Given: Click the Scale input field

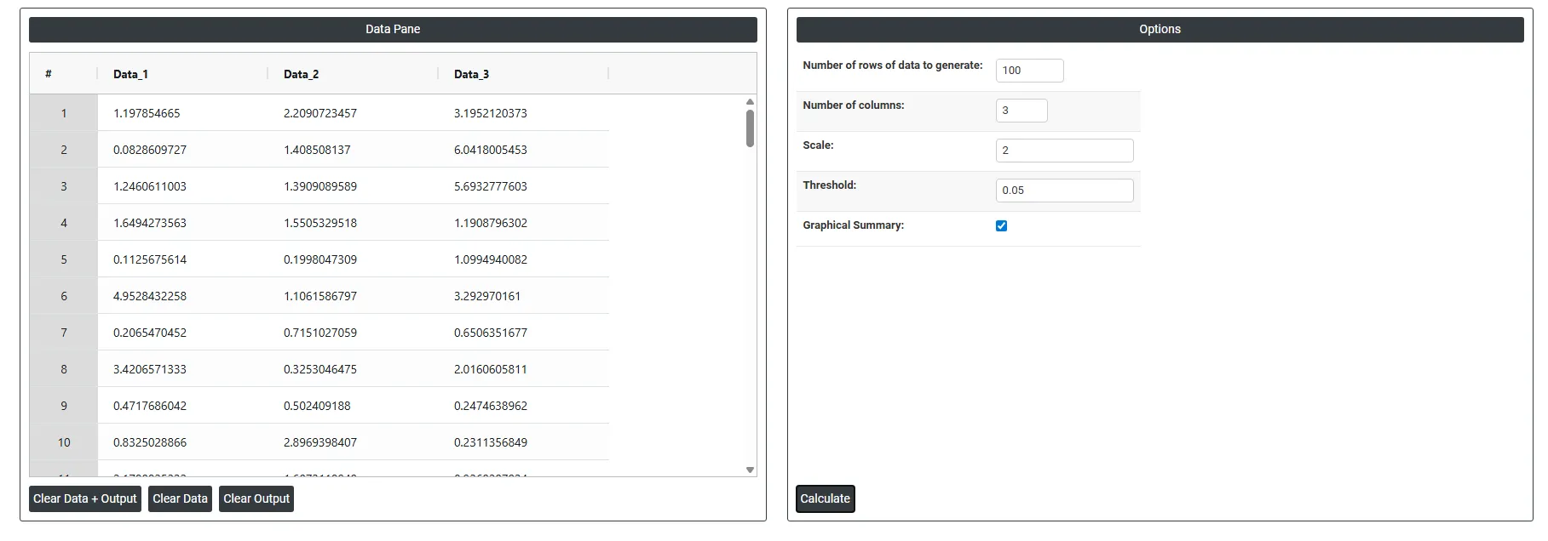Looking at the screenshot, I should [x=1064, y=151].
